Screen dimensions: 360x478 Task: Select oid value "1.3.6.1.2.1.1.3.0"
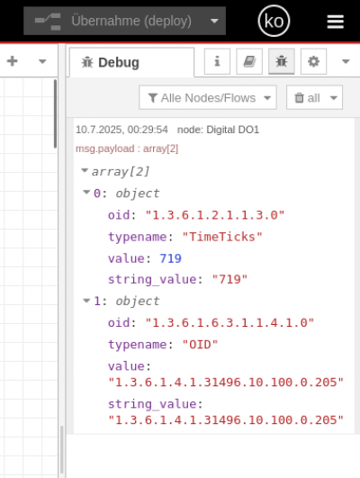214,215
